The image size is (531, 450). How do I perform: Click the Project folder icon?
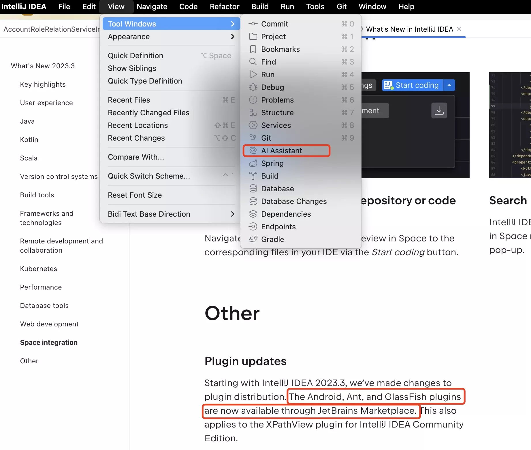[x=253, y=37]
